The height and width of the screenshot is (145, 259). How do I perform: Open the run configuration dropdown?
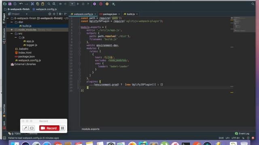point(72,4)
